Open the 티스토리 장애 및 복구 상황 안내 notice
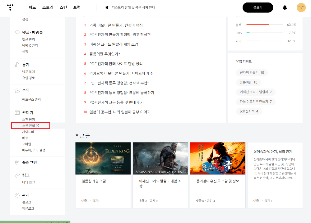 tap(133, 7)
